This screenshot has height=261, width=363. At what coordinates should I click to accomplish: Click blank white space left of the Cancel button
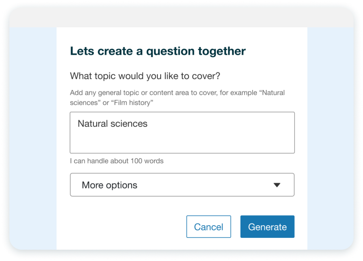[128, 227]
